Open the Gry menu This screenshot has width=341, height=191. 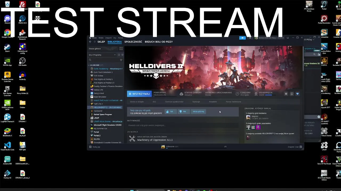click(x=115, y=38)
